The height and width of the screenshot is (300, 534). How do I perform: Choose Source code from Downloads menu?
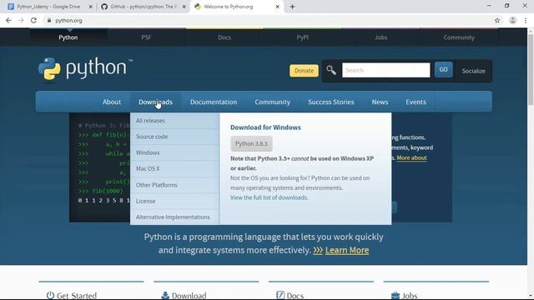(x=174, y=137)
